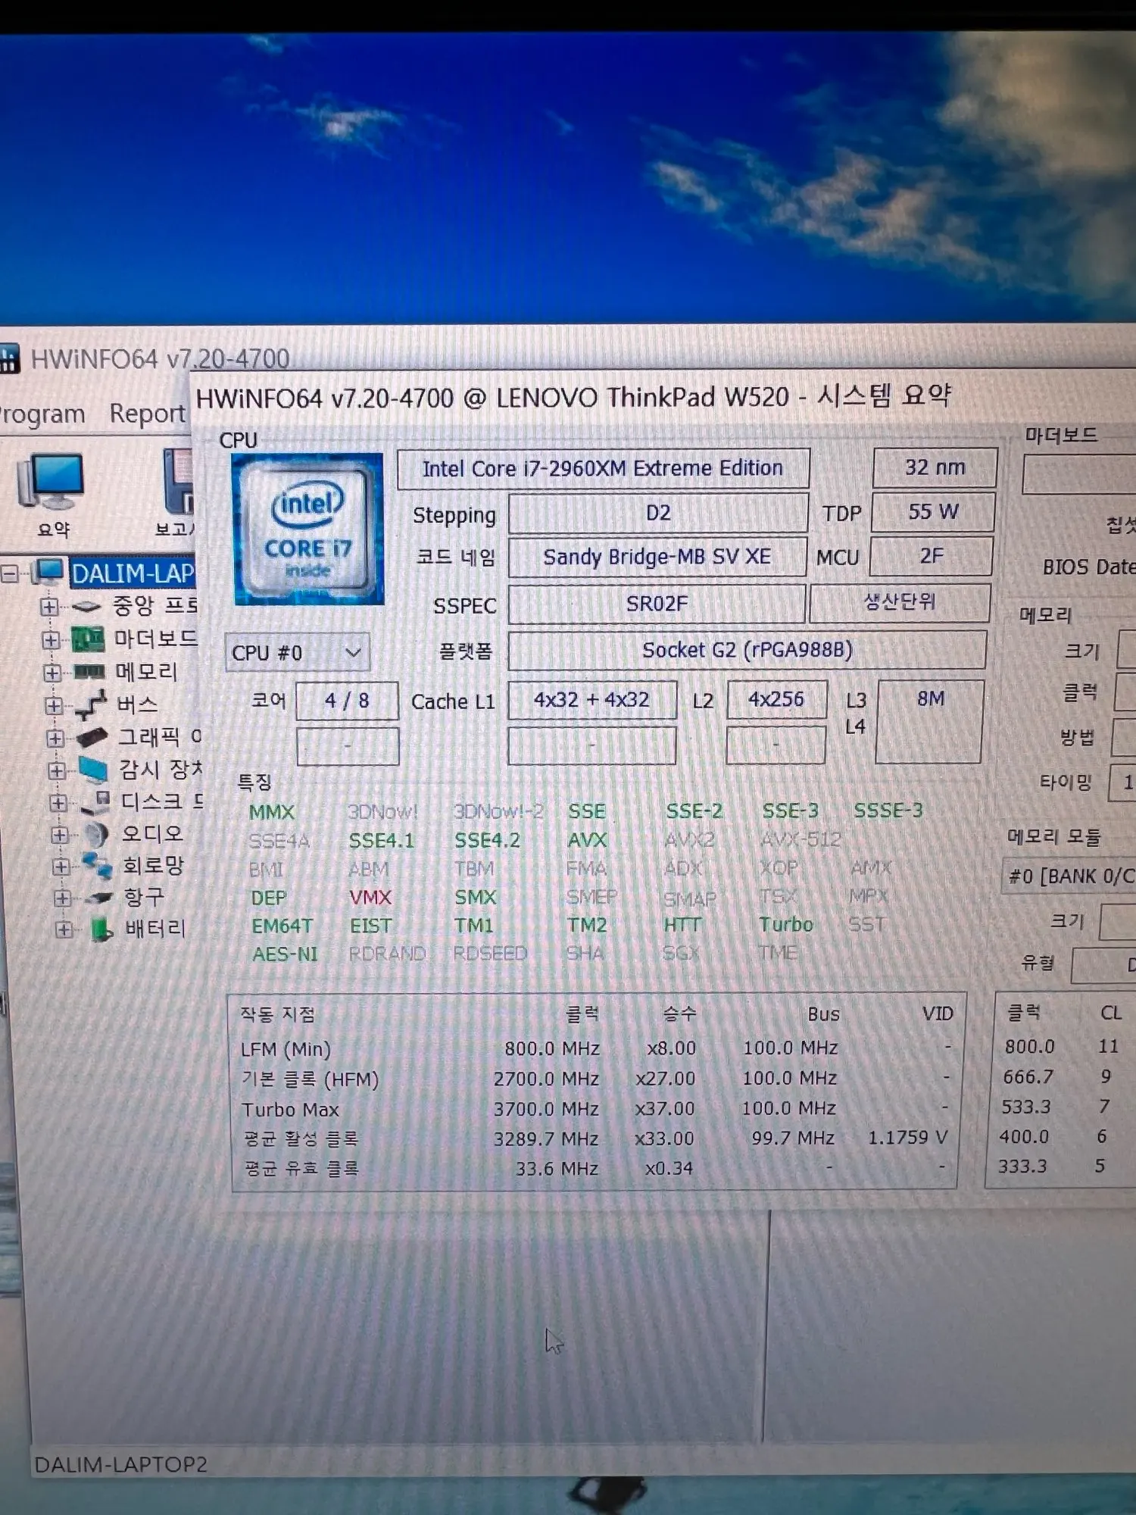
Task: Click the AES-NI feature flag
Action: 286,954
